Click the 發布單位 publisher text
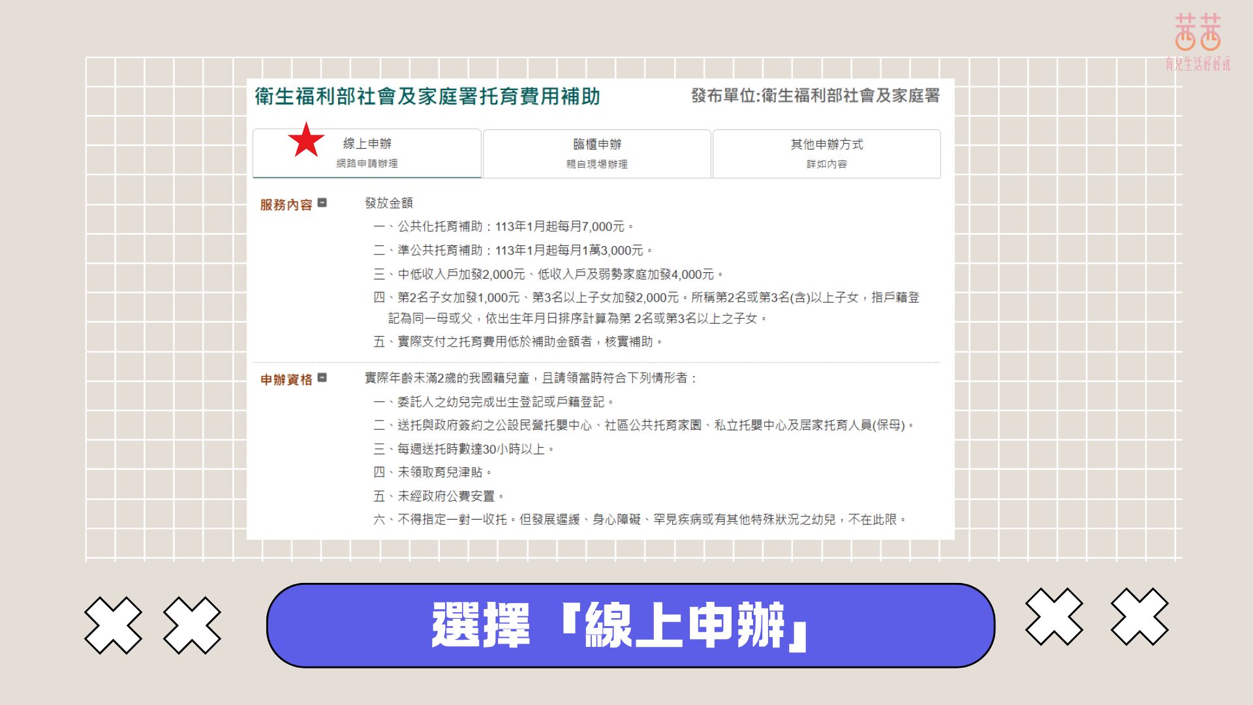Screen dimensions: 1253x705 pos(815,96)
